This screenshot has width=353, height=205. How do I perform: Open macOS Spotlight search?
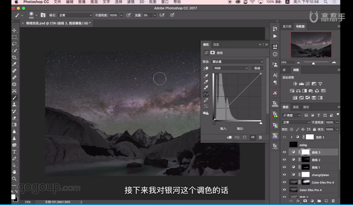326,2
